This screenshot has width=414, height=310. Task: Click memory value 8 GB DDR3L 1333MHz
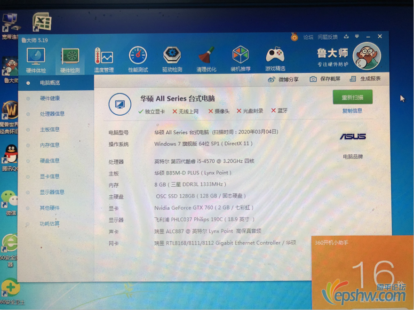pos(190,184)
